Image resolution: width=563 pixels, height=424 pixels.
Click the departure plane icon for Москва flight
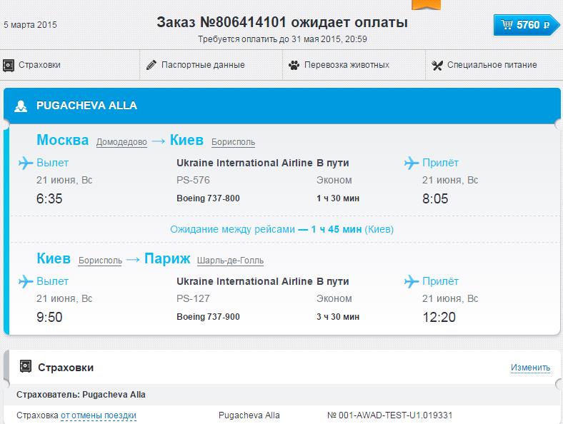26,163
